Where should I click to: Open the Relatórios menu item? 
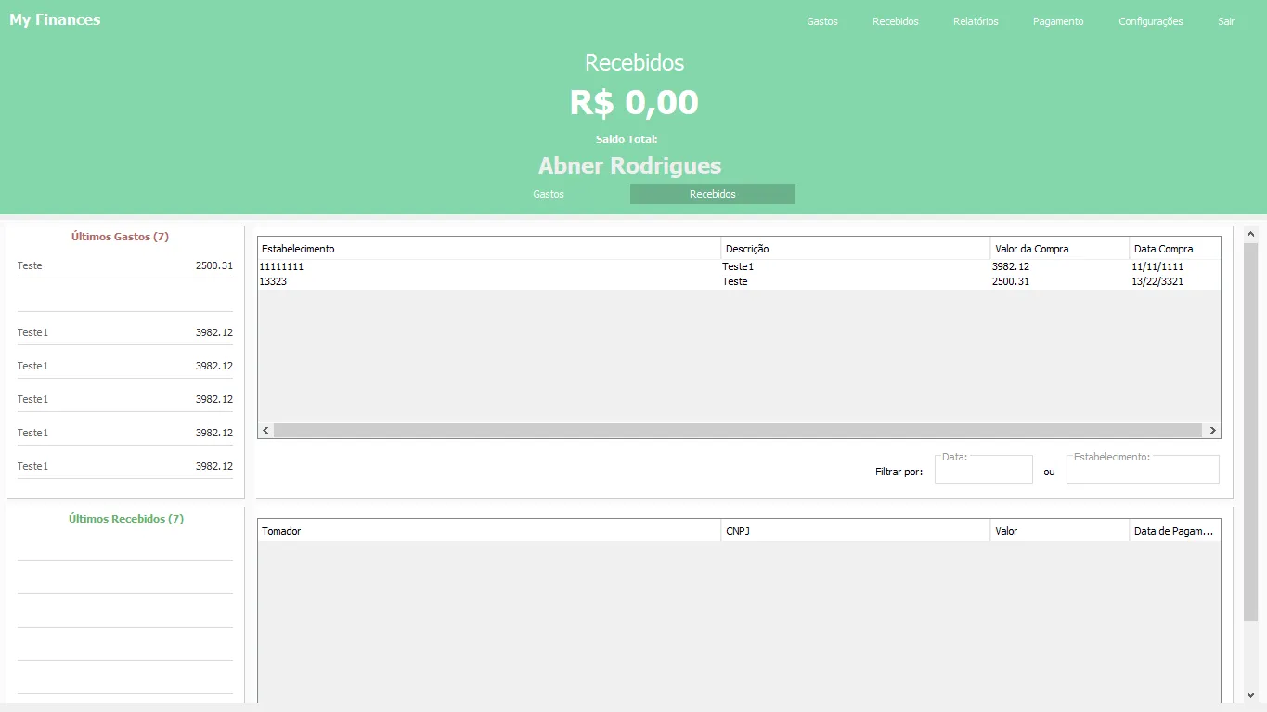976,21
